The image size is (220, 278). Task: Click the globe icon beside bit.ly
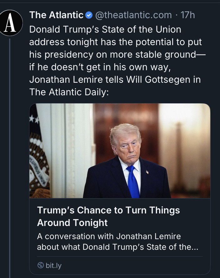(x=40, y=265)
